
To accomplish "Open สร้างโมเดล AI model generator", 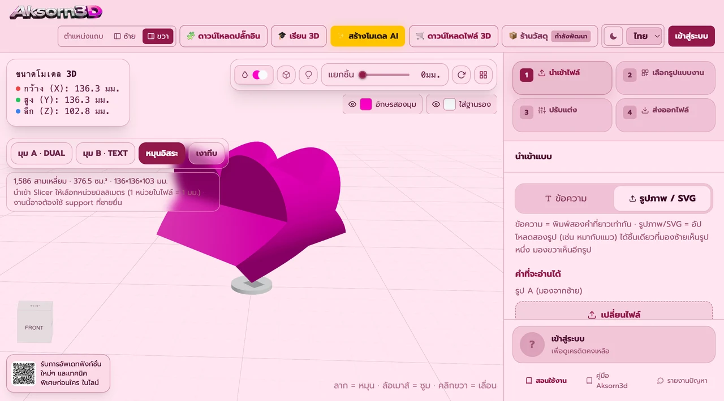I will tap(368, 36).
